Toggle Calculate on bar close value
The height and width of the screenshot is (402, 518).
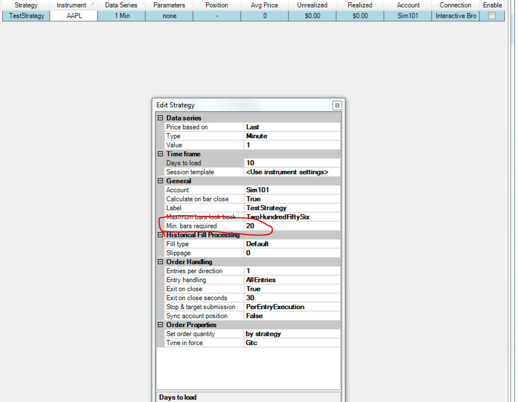292,199
